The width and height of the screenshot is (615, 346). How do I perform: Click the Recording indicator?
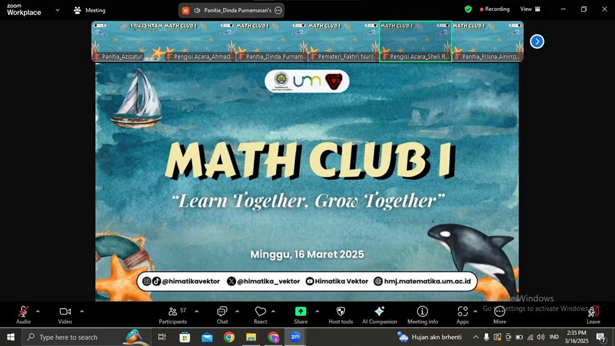[x=495, y=9]
